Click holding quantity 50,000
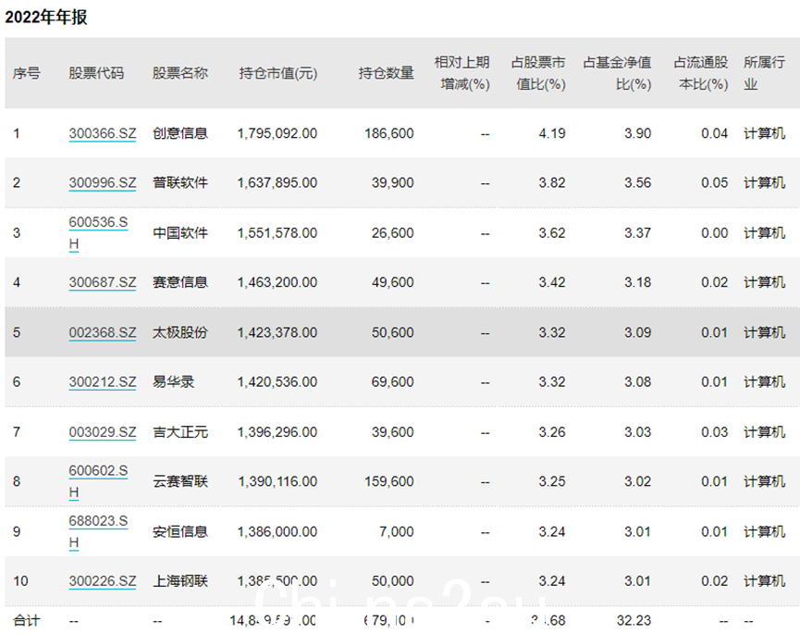Viewport: 800px width, 634px height. click(392, 581)
